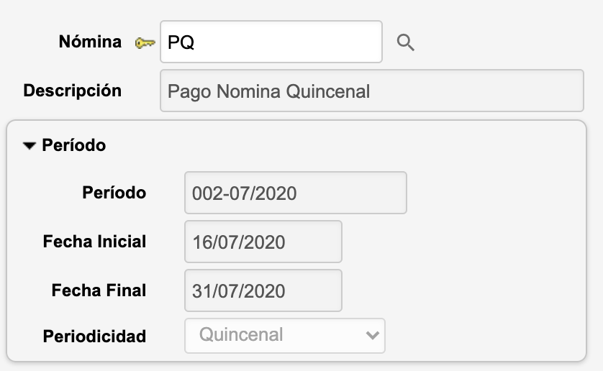Click the bold Período section header text
This screenshot has height=371, width=603.
pyautogui.click(x=74, y=146)
